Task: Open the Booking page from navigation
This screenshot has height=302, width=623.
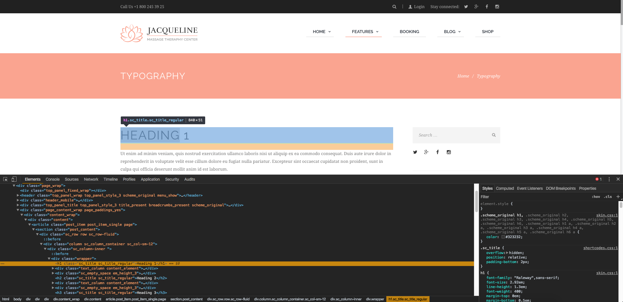Action: 409,32
